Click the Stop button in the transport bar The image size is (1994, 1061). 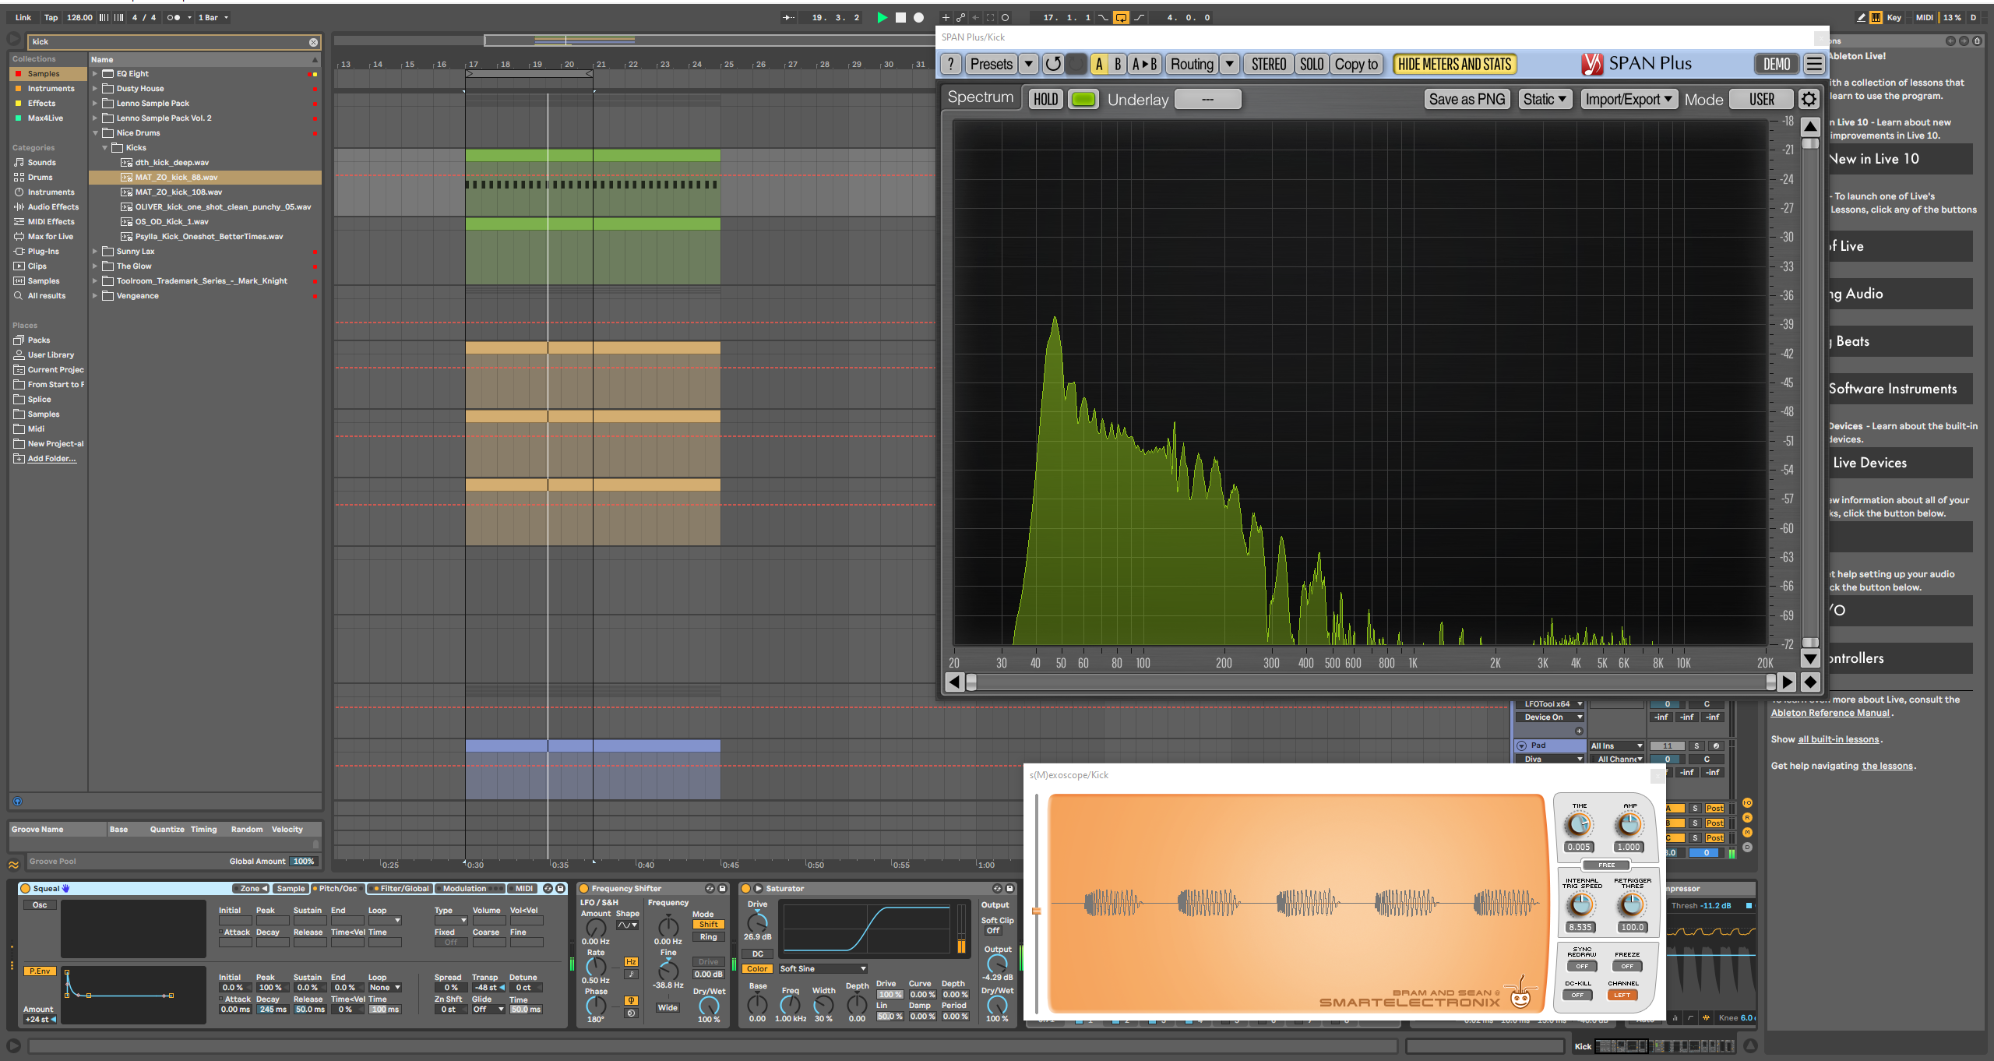coord(900,17)
